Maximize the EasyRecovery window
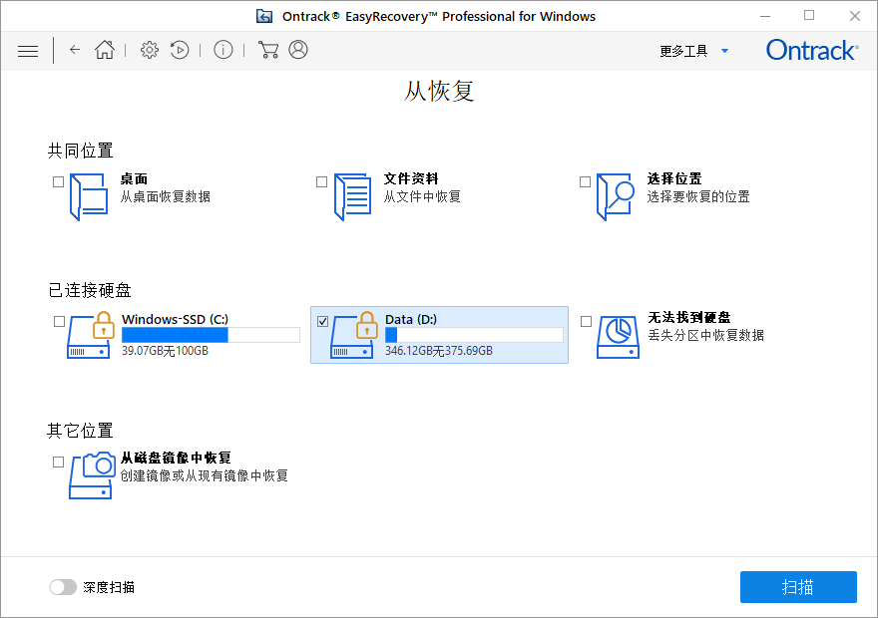The height and width of the screenshot is (618, 878). coord(809,16)
